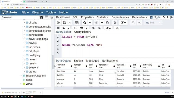Viewport: 174px width, 98px height.
Task: Click the Stop query square icon
Action: coord(58,28)
